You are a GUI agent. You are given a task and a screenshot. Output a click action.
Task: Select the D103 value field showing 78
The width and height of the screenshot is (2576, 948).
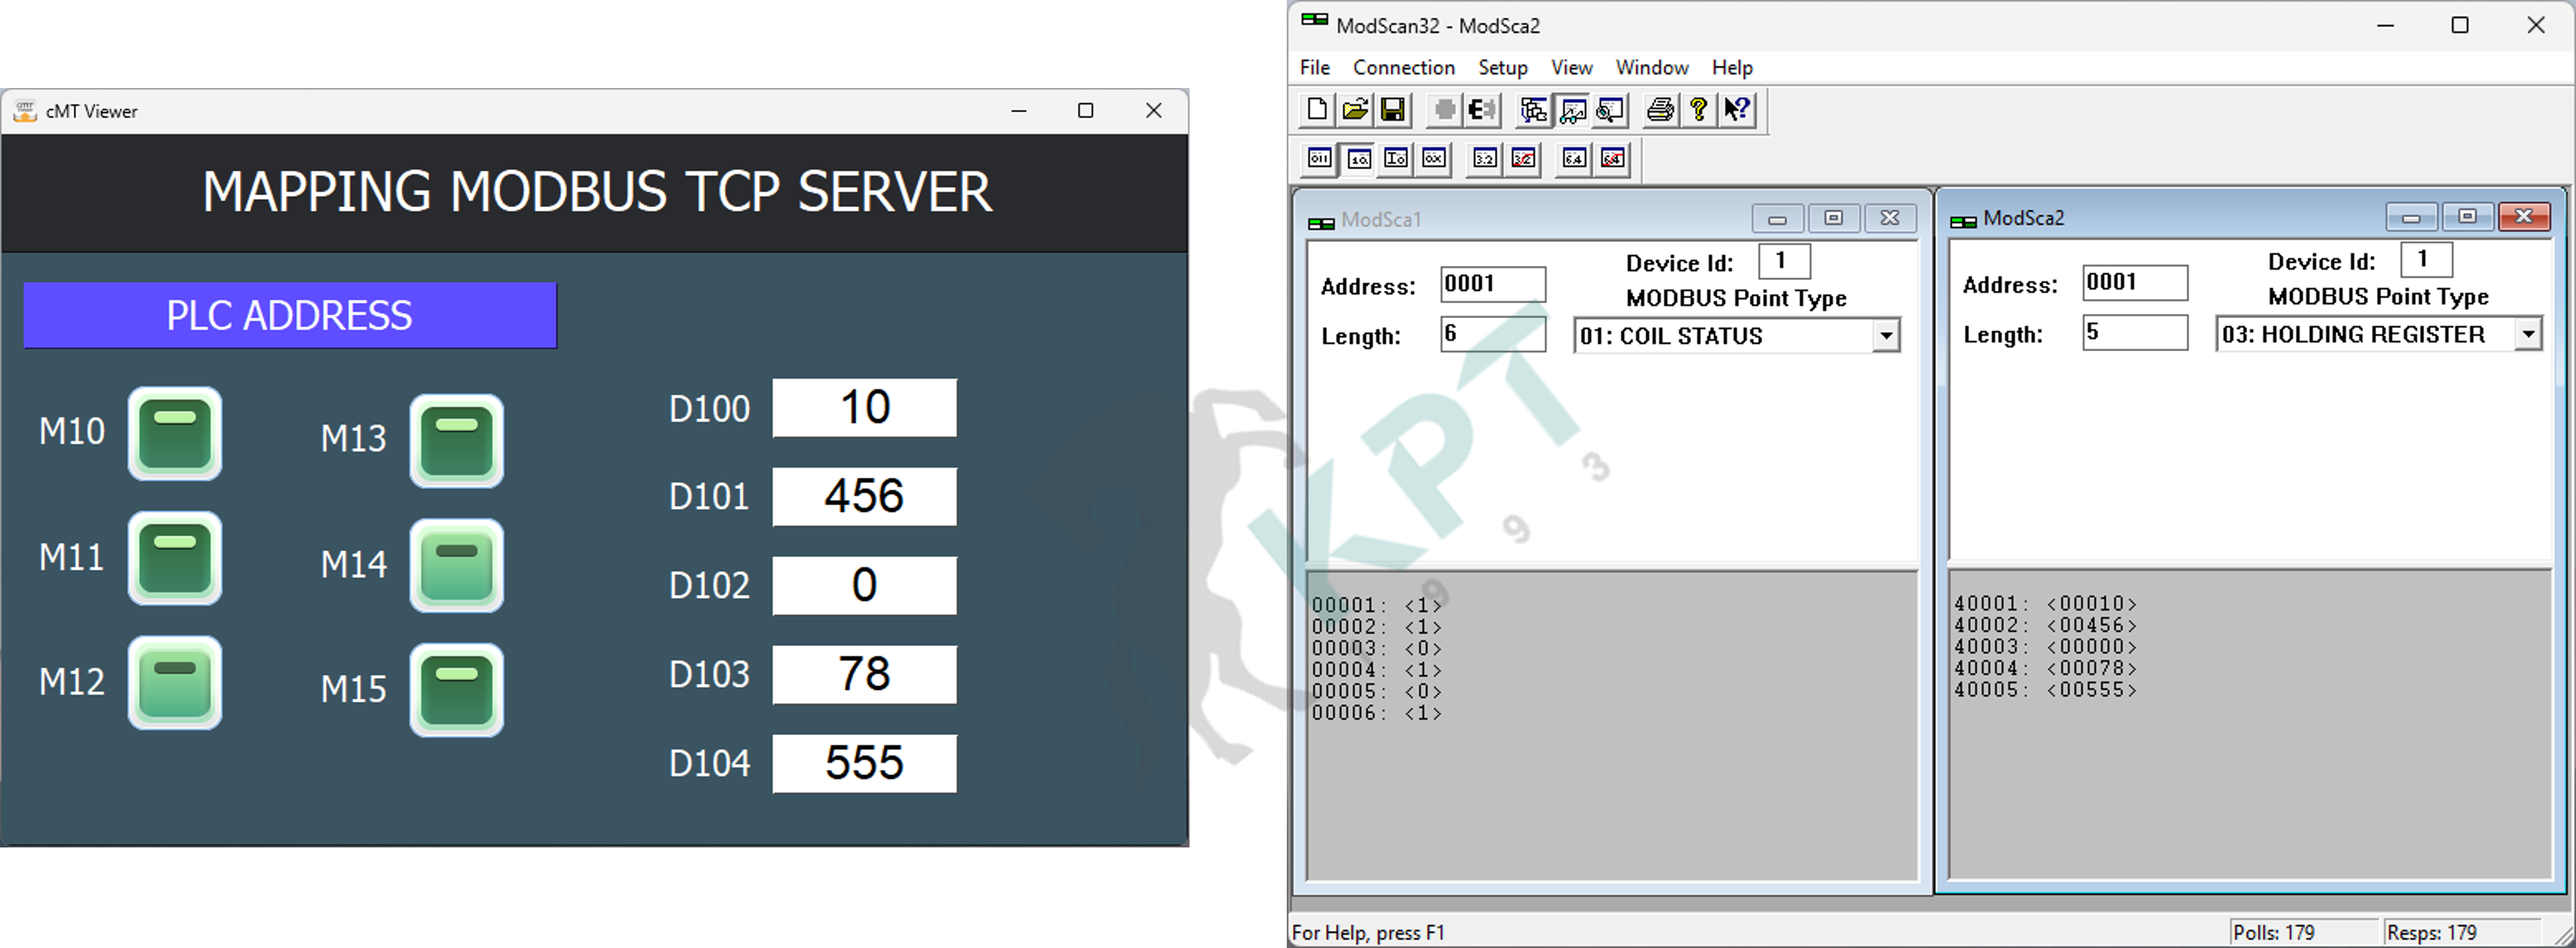[865, 674]
